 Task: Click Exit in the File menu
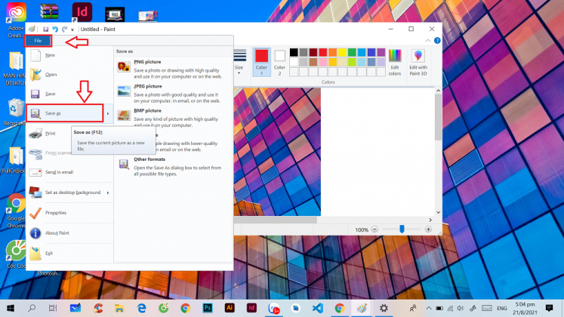(49, 254)
